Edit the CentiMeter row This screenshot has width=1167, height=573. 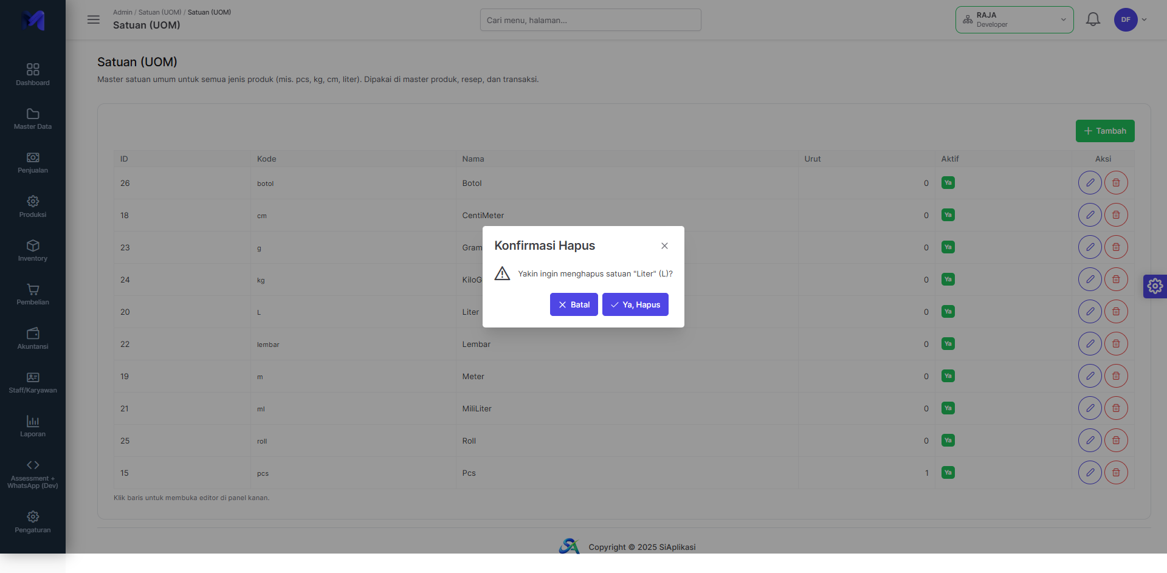tap(1090, 215)
